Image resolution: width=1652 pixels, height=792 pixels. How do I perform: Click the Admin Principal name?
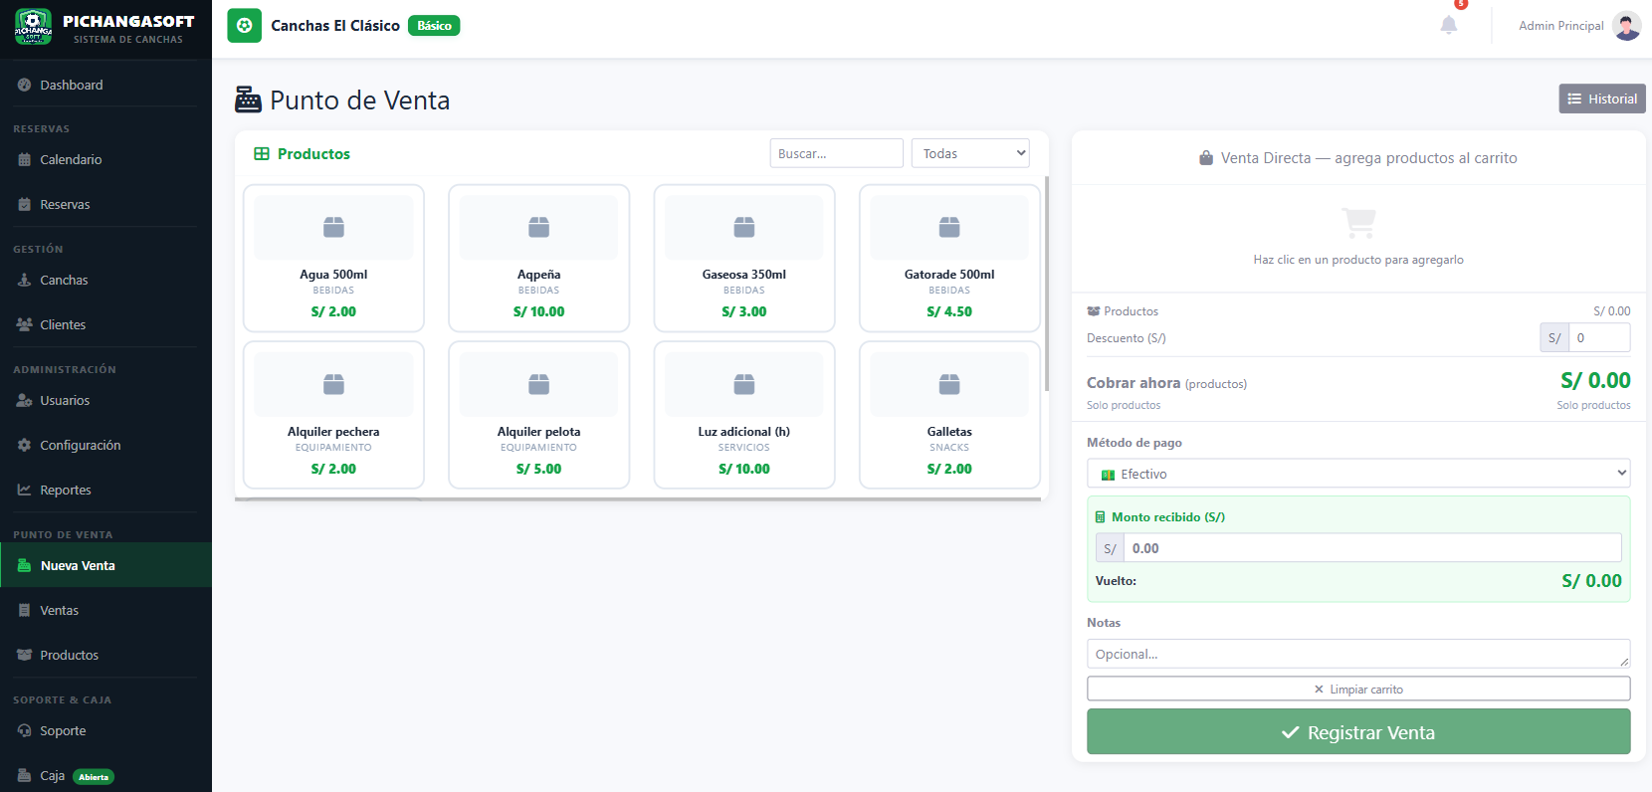pyautogui.click(x=1560, y=26)
